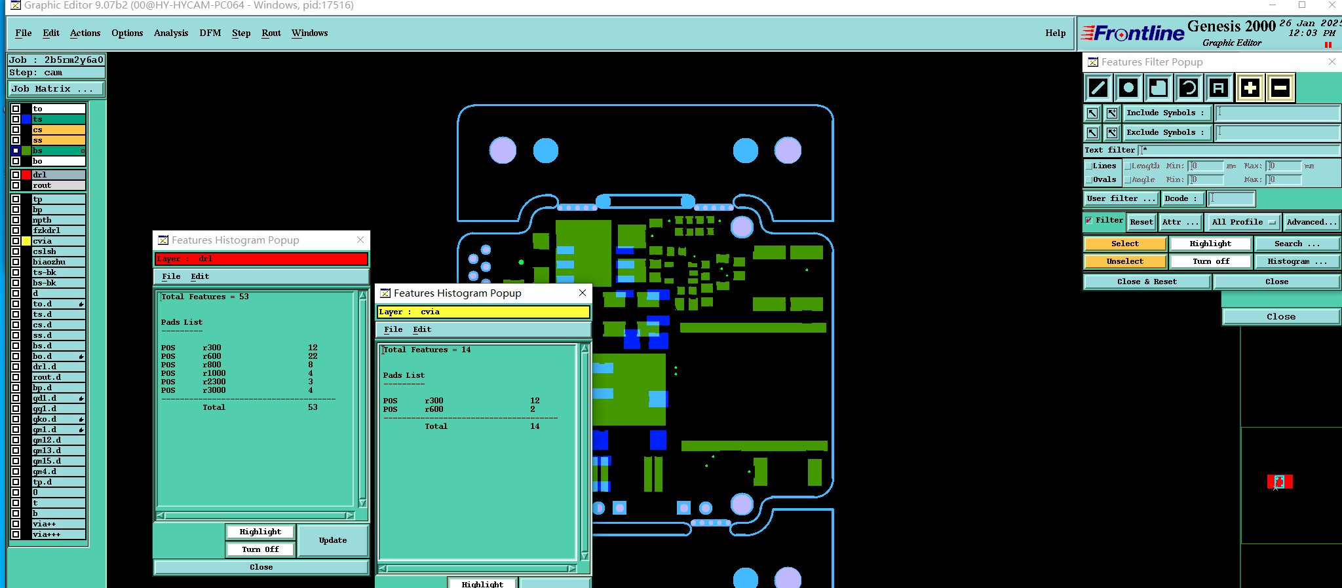
Task: Click add-symbol arrow-plus beside Include Symbols
Action: tap(1112, 113)
